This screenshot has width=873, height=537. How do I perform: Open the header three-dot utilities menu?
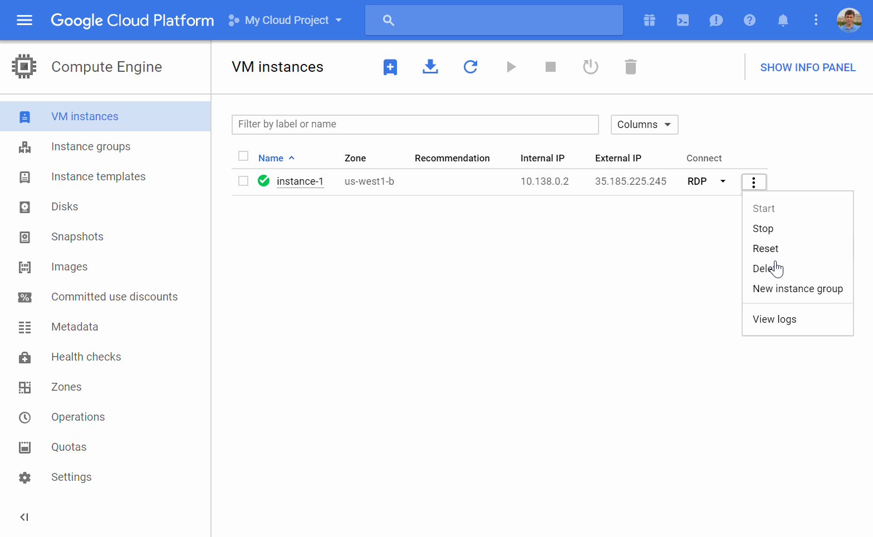pos(816,21)
